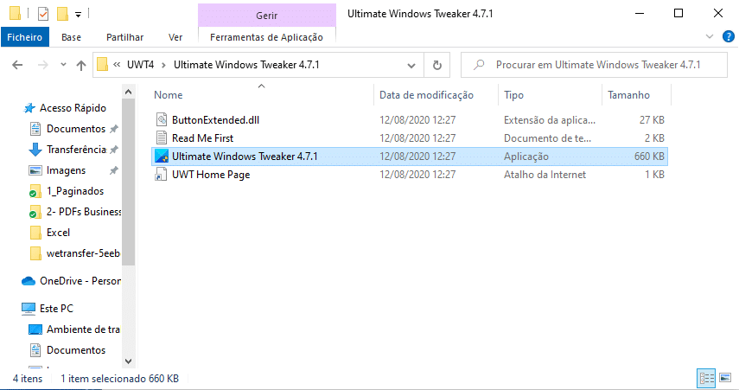
Task: Switch to the Partilhar ribbon tab
Action: [124, 37]
